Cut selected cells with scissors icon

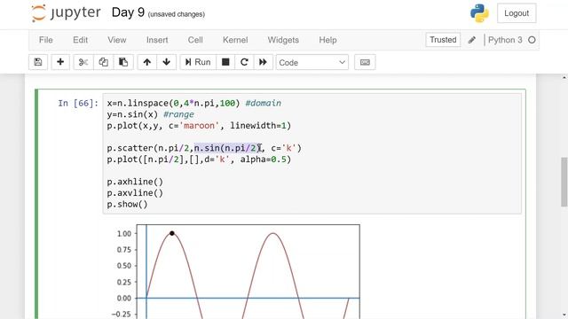tap(83, 62)
